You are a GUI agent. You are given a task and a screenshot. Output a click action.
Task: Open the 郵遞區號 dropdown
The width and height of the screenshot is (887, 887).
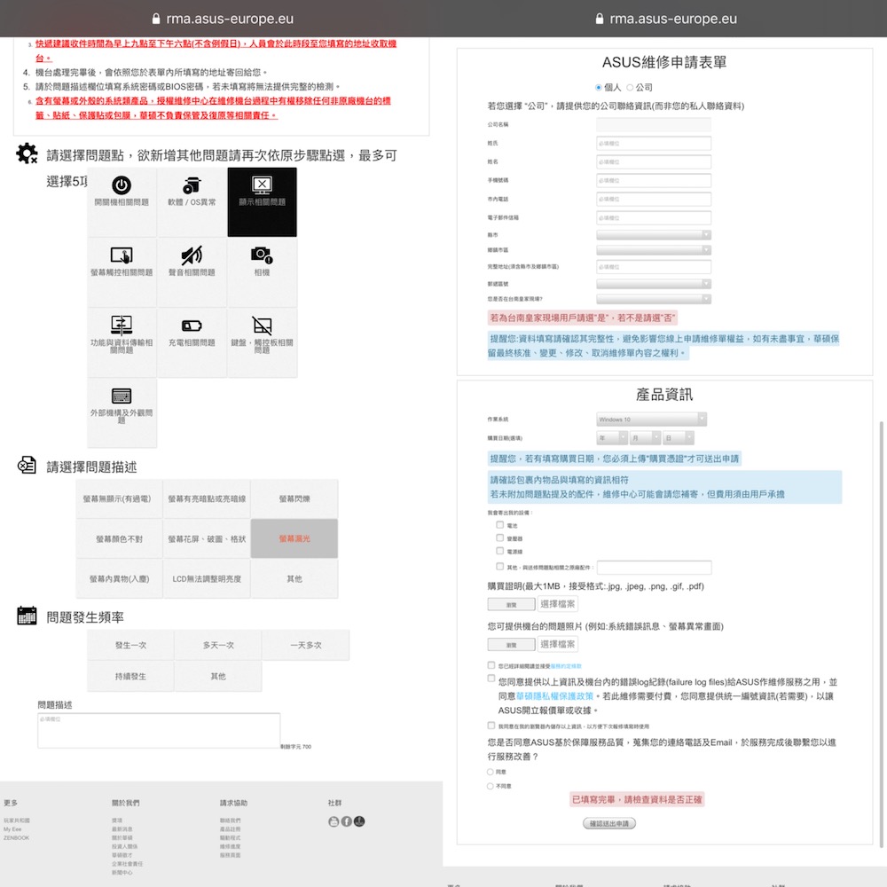click(x=654, y=284)
